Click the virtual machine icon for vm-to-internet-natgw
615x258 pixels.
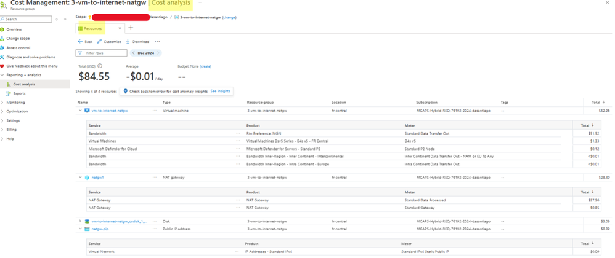tap(87, 111)
